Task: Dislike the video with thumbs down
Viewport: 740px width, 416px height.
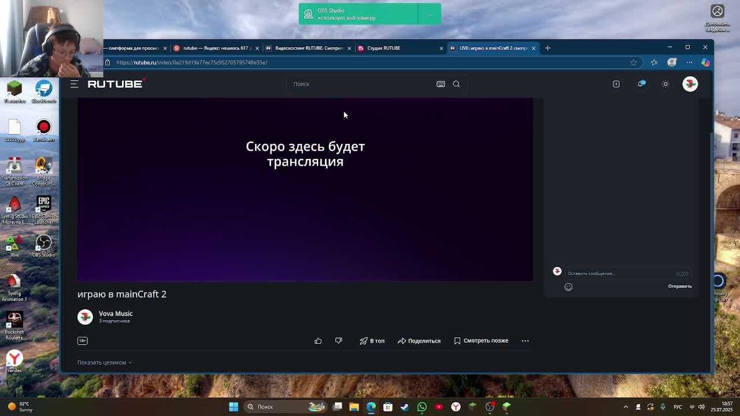Action: coord(339,341)
